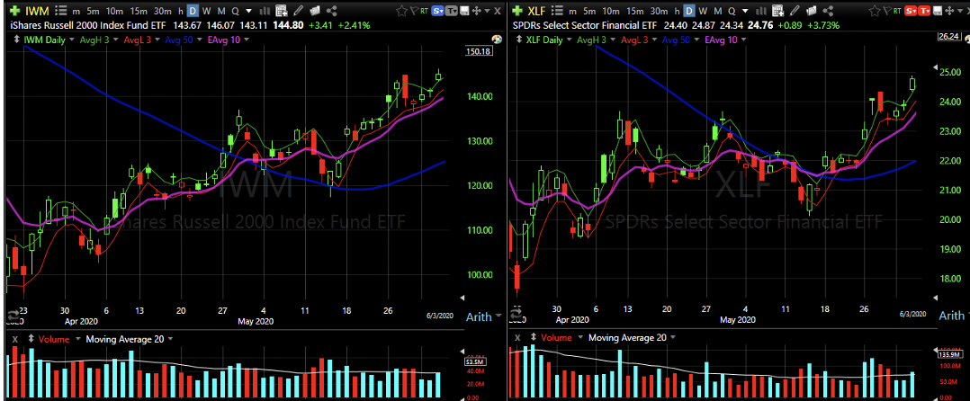Viewport: 970px width, 401px height.
Task: Switch IWM chart to the W weekly time frame
Action: point(207,11)
